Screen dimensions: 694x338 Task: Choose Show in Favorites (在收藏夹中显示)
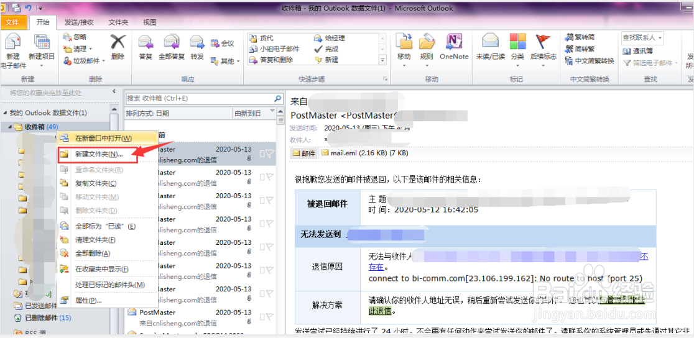pyautogui.click(x=108, y=269)
